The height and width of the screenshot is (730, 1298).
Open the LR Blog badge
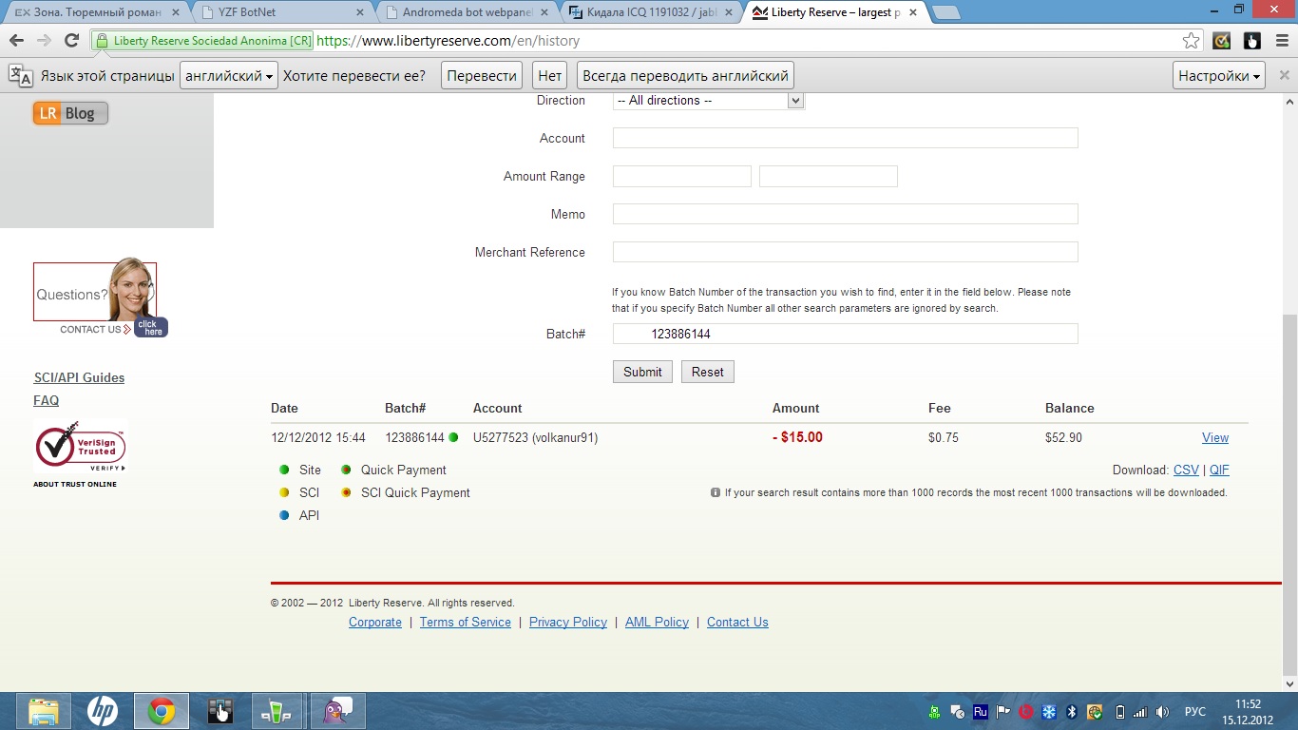pyautogui.click(x=70, y=113)
